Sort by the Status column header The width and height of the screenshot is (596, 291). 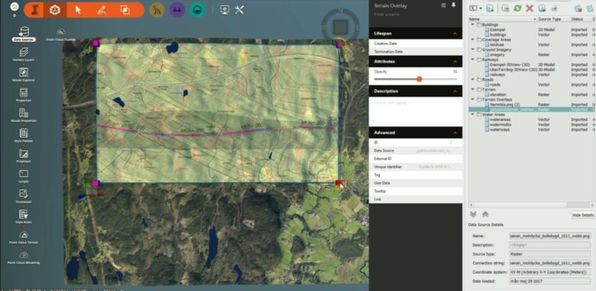578,19
